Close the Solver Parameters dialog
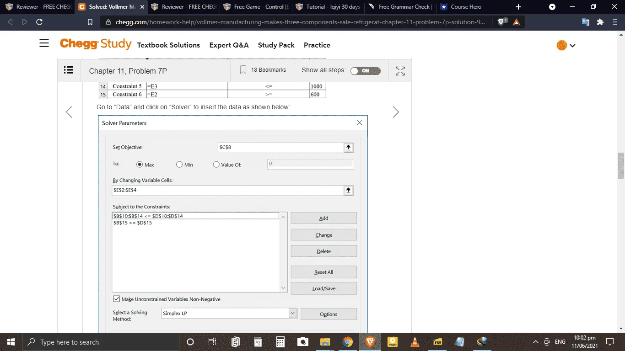This screenshot has width=625, height=351. pyautogui.click(x=359, y=123)
